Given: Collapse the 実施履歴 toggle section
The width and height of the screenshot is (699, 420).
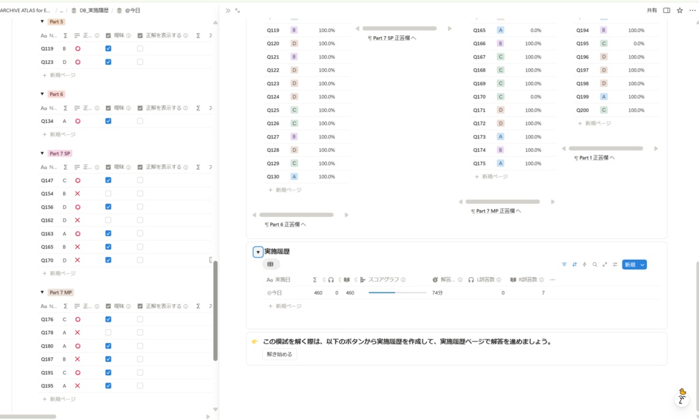Looking at the screenshot, I should (x=257, y=252).
